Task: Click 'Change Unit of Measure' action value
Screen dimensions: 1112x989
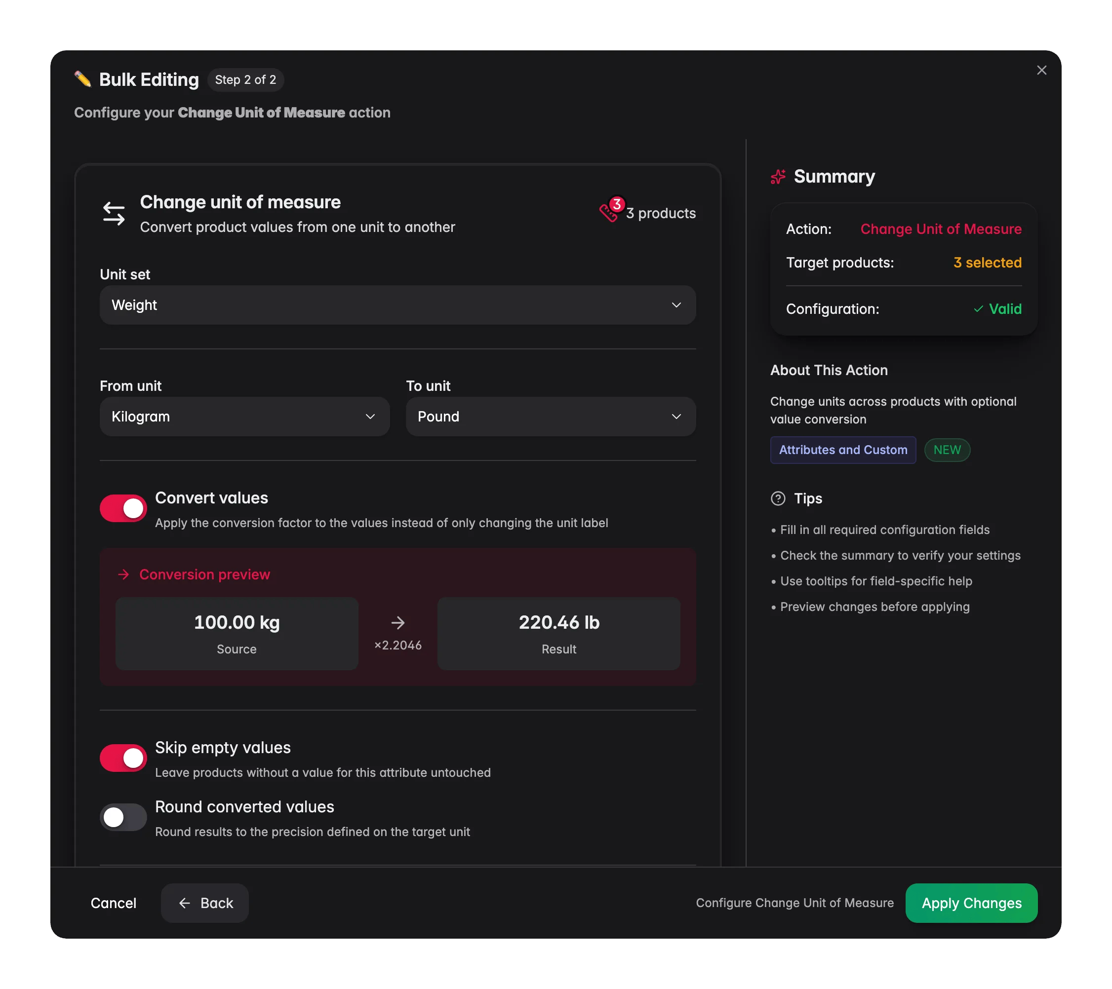Action: pyautogui.click(x=941, y=229)
